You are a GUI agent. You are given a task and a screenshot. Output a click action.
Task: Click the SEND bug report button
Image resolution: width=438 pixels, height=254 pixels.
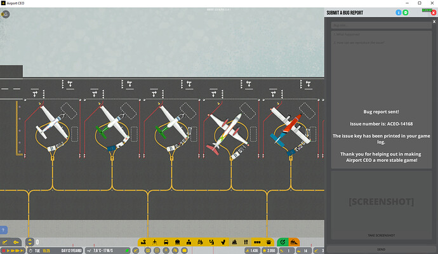pyautogui.click(x=382, y=250)
